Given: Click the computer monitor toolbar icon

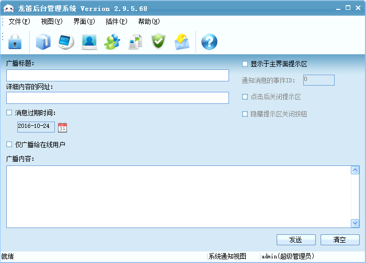Looking at the screenshot, I should coord(66,42).
